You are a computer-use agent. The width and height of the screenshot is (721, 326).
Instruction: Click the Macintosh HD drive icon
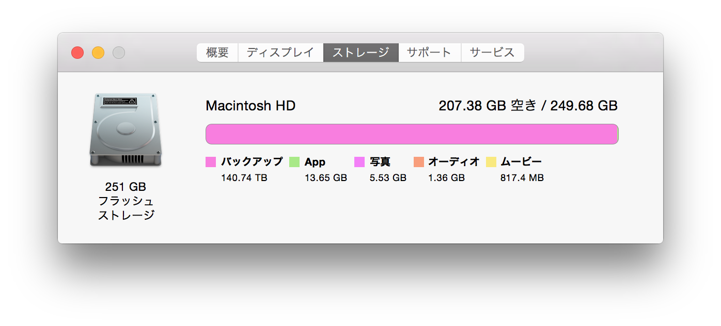[x=126, y=130]
